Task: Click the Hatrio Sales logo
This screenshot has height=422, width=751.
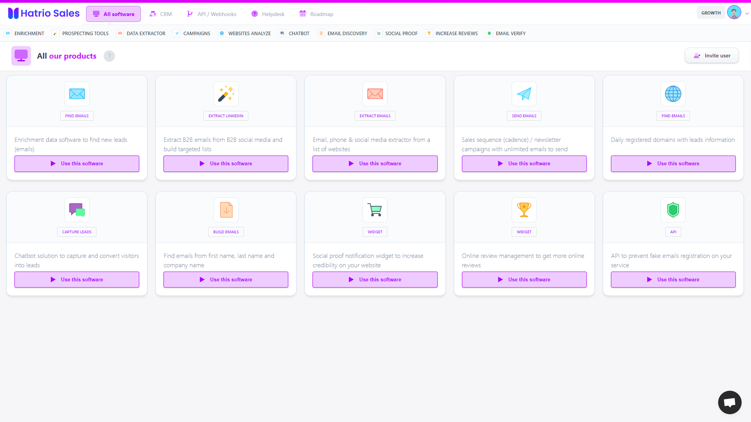Action: click(43, 13)
